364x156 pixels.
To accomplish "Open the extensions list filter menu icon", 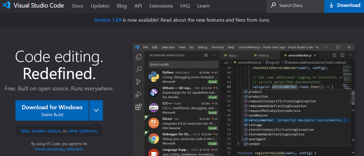I will (206, 55).
